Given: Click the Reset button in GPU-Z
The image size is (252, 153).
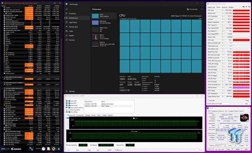Looking at the screenshot, I should point(247,100).
